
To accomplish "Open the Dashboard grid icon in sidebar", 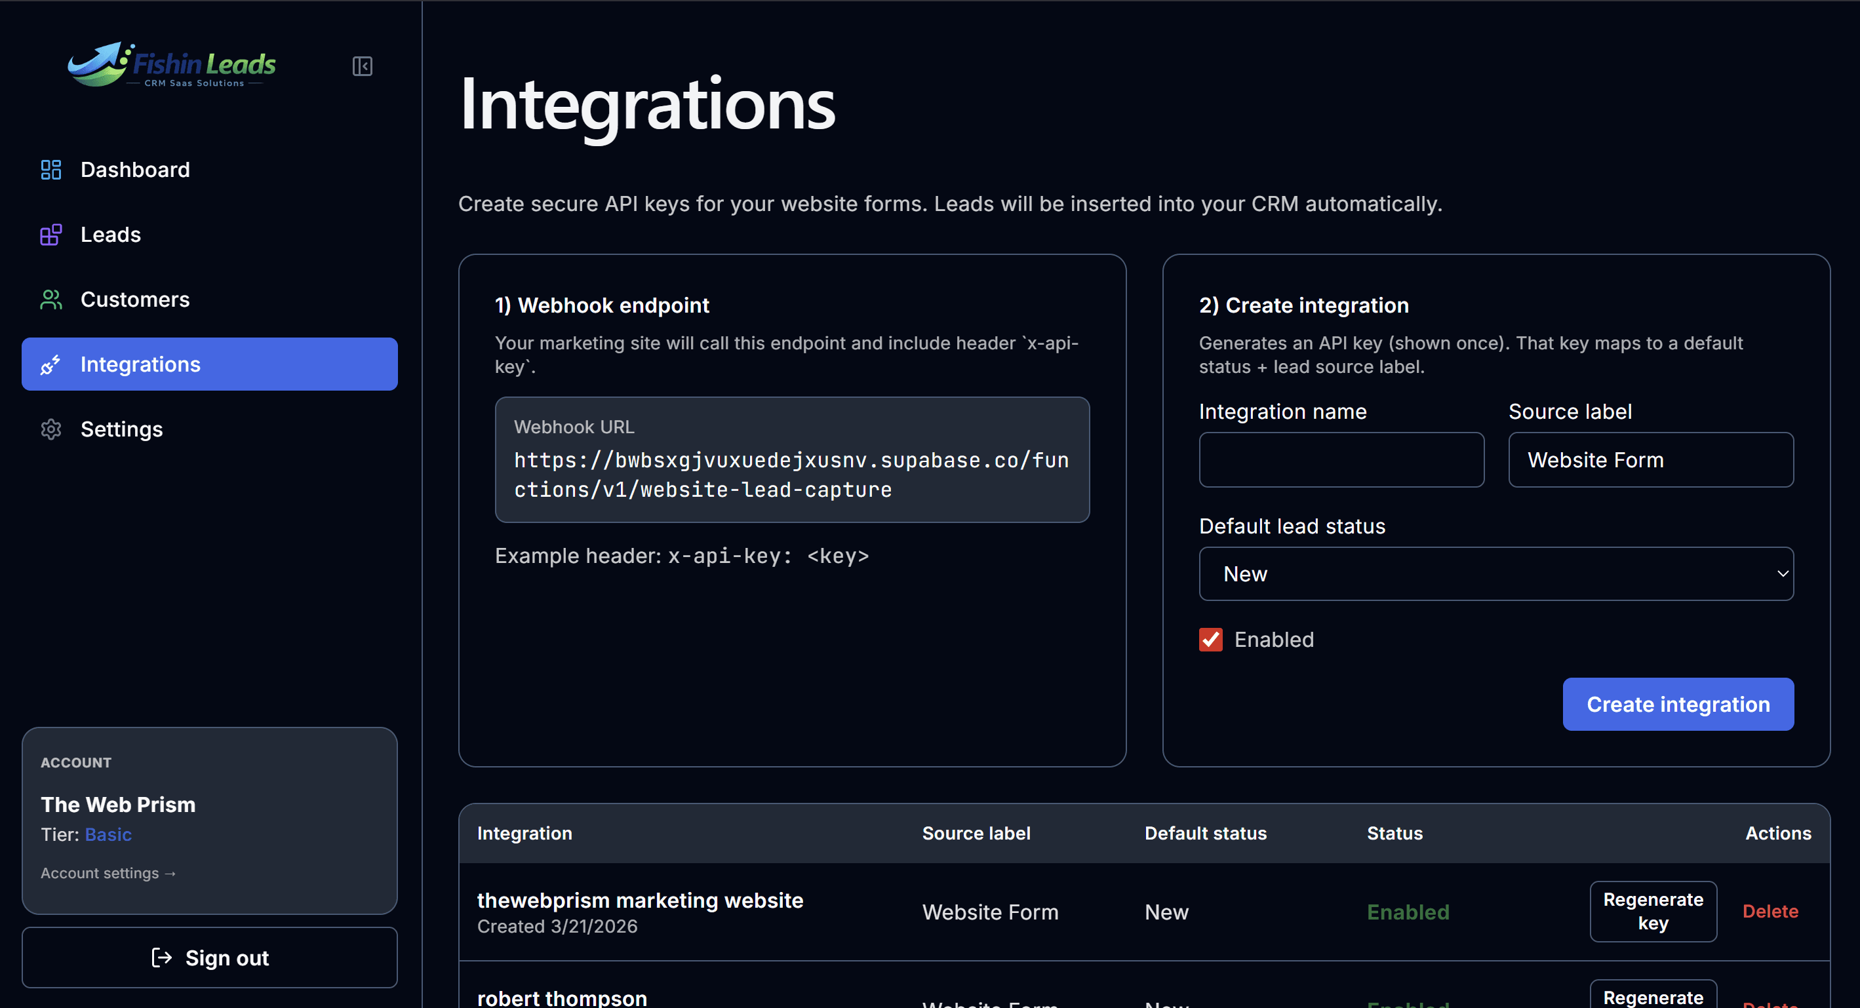I will [x=50, y=170].
